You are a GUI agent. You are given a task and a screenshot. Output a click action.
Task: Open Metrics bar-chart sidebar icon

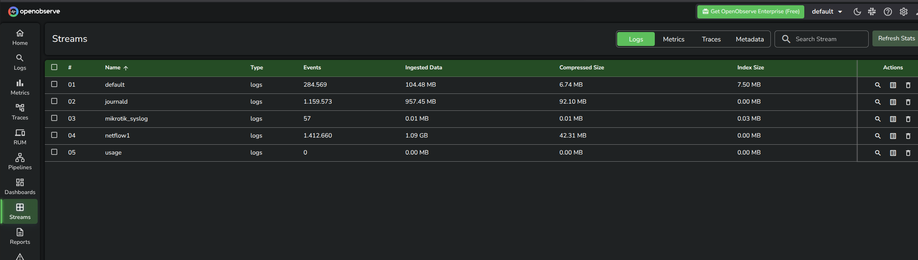(x=20, y=87)
